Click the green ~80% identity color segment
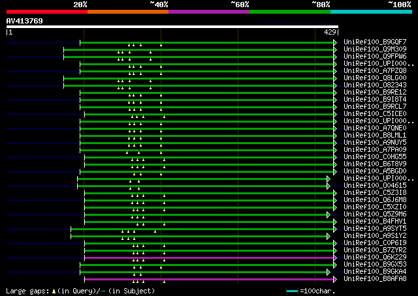418x296 pixels. click(x=290, y=12)
